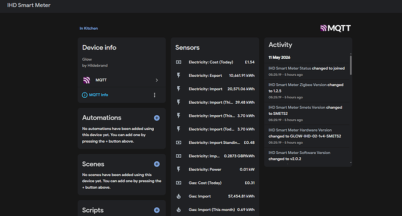The width and height of the screenshot is (402, 216).
Task: Select the Electricity: Import sensor row
Action: tap(215, 89)
